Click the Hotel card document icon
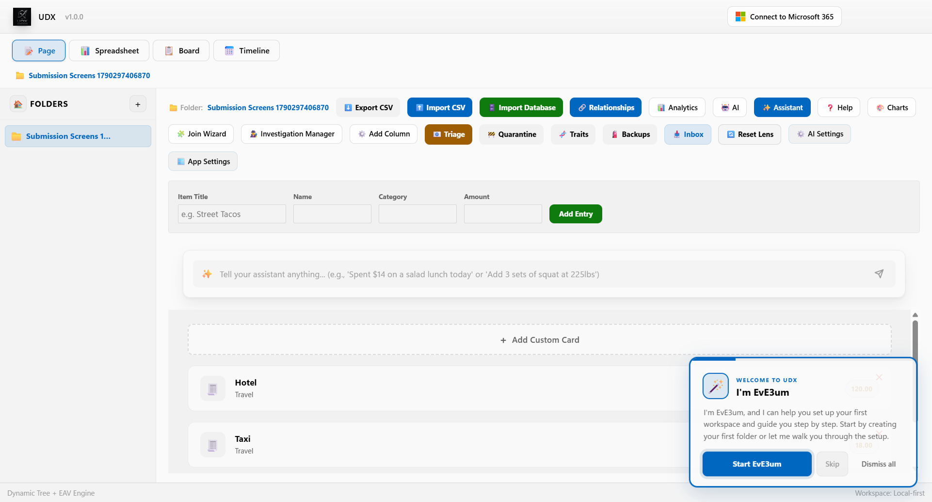This screenshot has width=932, height=502. click(x=212, y=389)
